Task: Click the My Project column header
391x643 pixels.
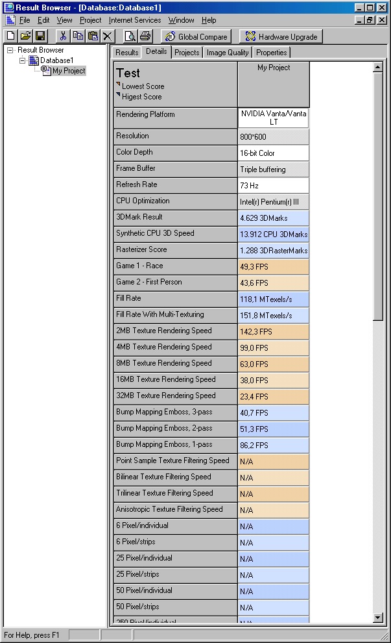Action: [x=274, y=84]
